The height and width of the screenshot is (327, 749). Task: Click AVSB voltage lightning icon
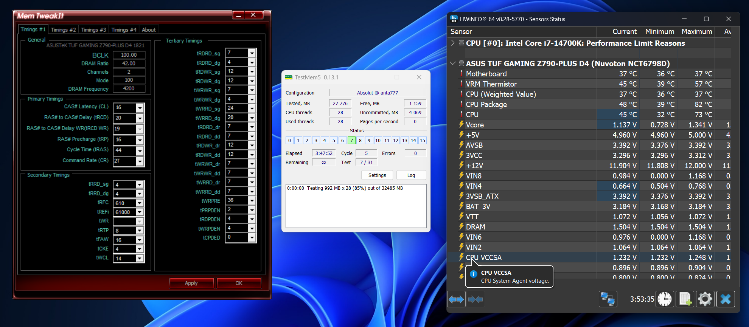pyautogui.click(x=461, y=145)
